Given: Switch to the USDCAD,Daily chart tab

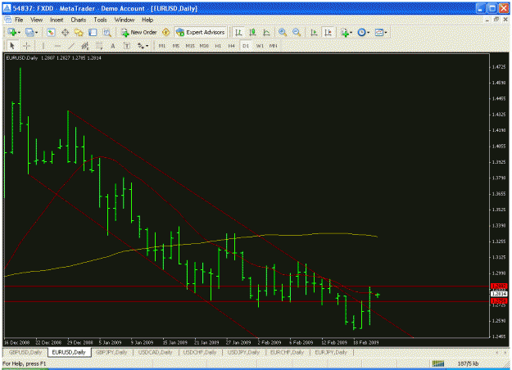Looking at the screenshot, I should [x=155, y=352].
